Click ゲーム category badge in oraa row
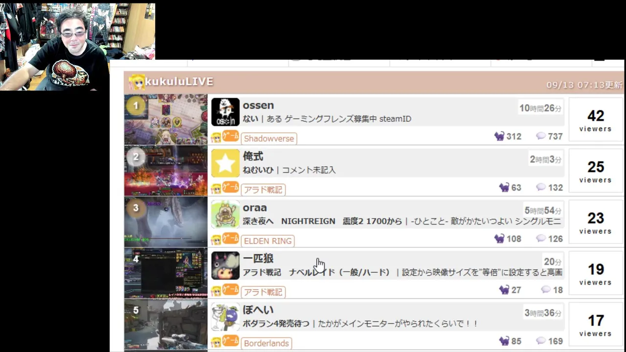Image resolution: width=626 pixels, height=352 pixels. [230, 239]
